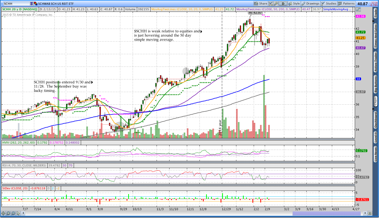Click the zoom out magnifier icon
379x218 pixels.
[x=13, y=213]
